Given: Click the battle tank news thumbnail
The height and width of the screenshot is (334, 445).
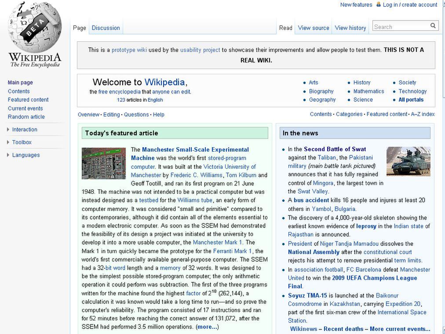Looking at the screenshot, I should tap(409, 161).
